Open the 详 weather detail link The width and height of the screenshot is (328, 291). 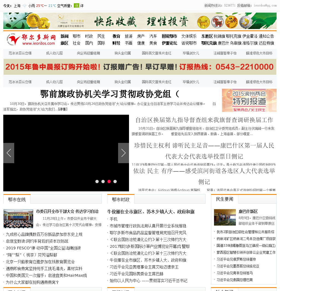[82, 6]
